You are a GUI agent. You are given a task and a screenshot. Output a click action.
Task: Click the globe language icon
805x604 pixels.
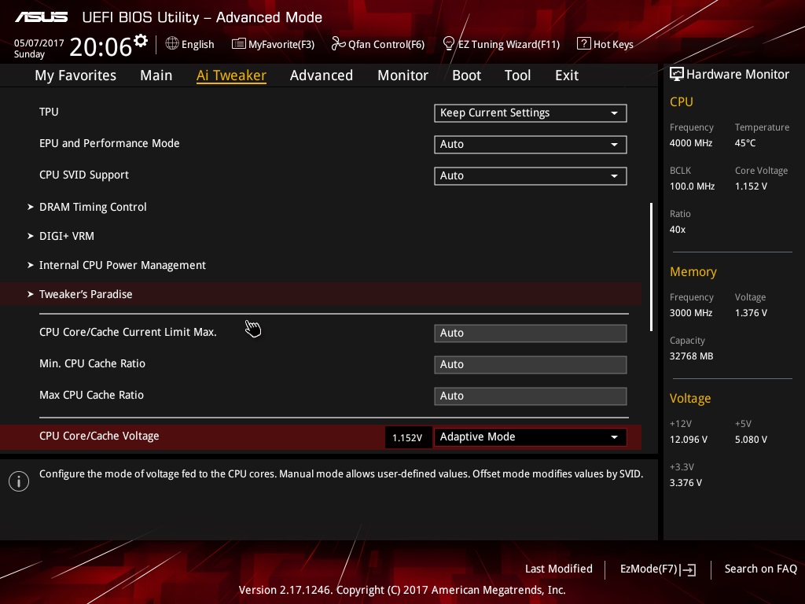click(172, 44)
